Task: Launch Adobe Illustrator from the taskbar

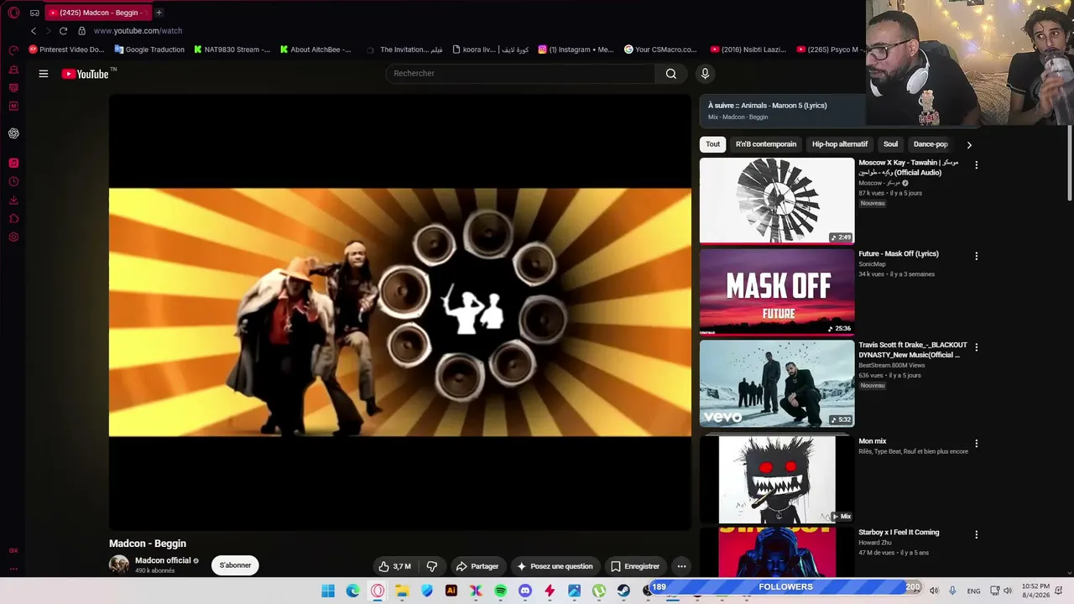Action: pyautogui.click(x=451, y=591)
